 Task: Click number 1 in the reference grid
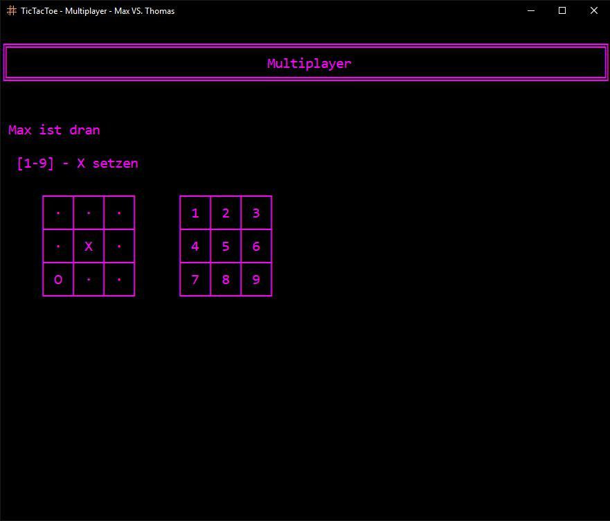point(195,213)
